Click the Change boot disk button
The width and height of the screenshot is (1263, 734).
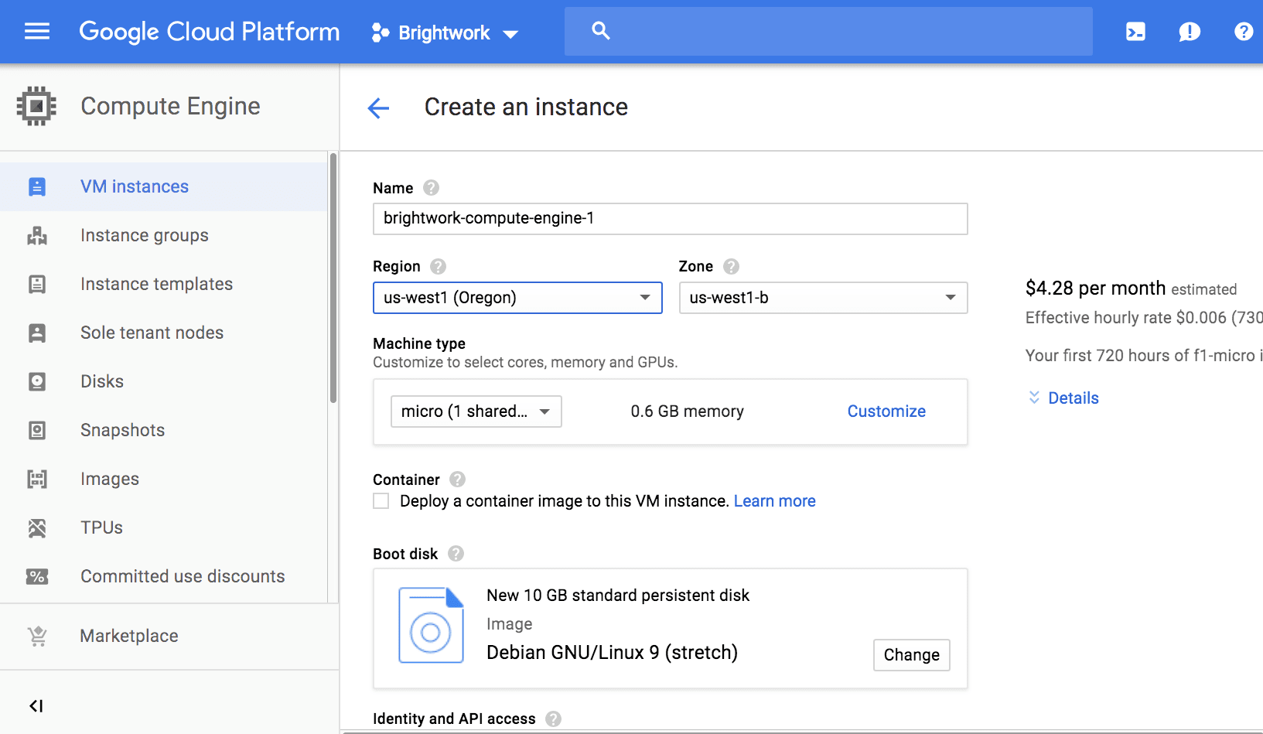911,655
